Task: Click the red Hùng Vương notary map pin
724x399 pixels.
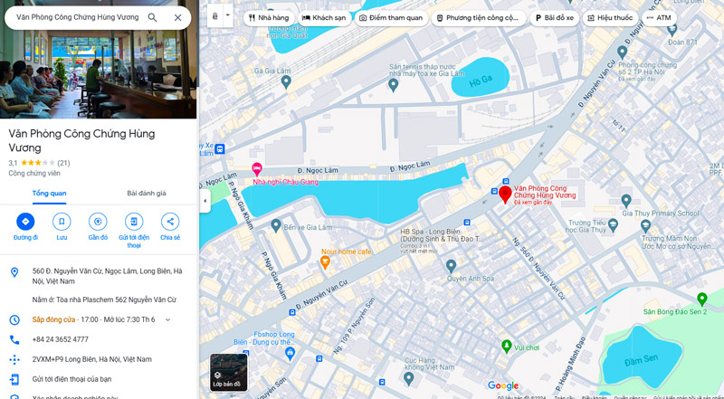Action: pyautogui.click(x=505, y=194)
